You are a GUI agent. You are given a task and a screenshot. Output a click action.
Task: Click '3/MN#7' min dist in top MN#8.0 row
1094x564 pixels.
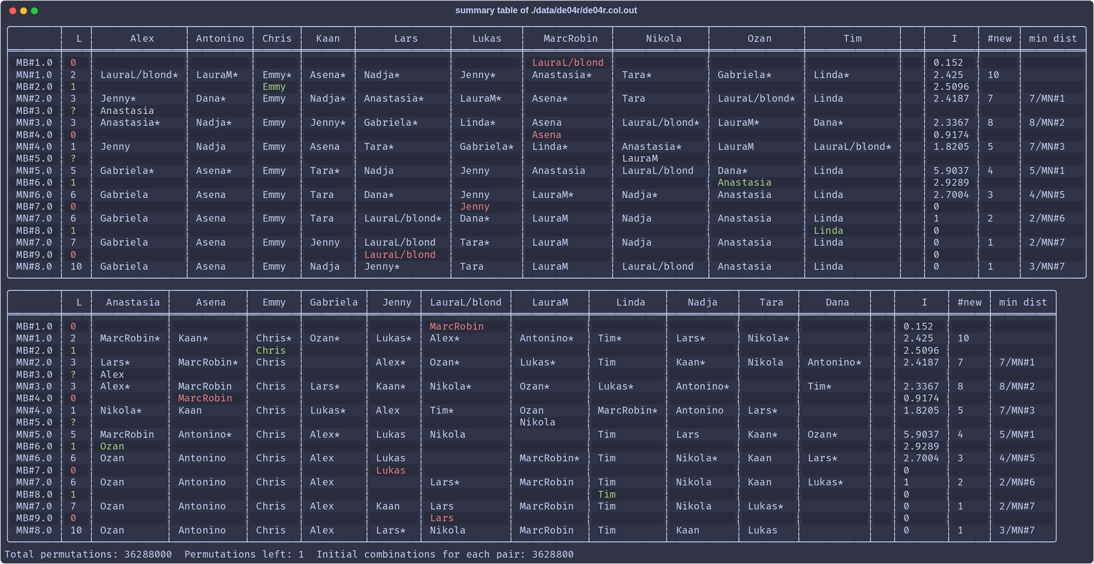[1047, 266]
